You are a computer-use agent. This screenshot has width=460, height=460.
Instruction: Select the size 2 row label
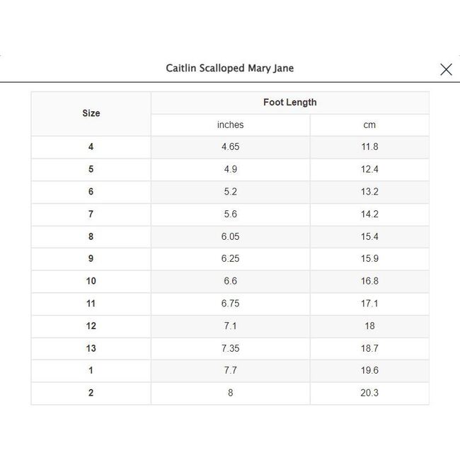tap(91, 393)
